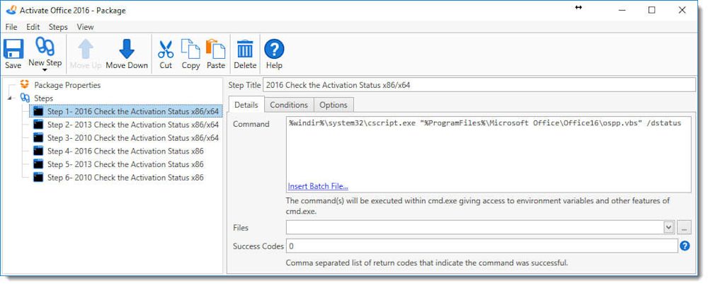Collapse the Steps tree node

point(9,98)
